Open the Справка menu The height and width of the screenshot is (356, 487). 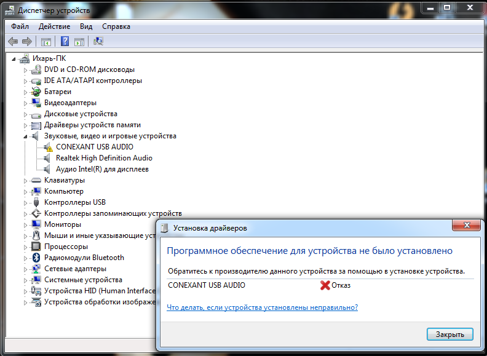116,26
